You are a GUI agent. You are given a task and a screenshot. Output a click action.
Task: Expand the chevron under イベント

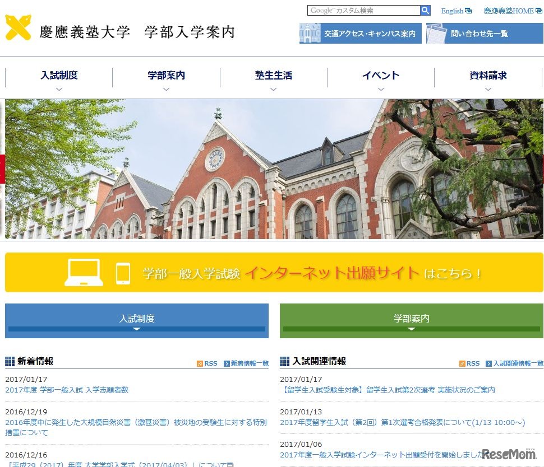[x=381, y=90]
